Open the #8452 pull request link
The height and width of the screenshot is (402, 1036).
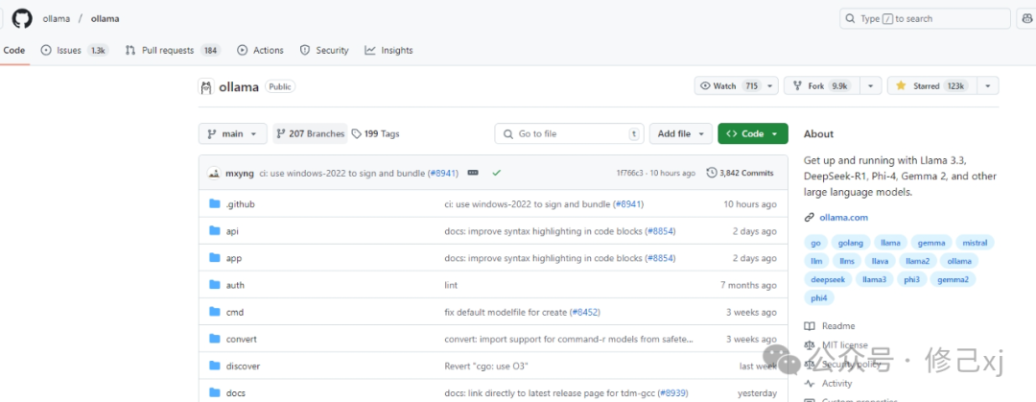click(x=585, y=312)
